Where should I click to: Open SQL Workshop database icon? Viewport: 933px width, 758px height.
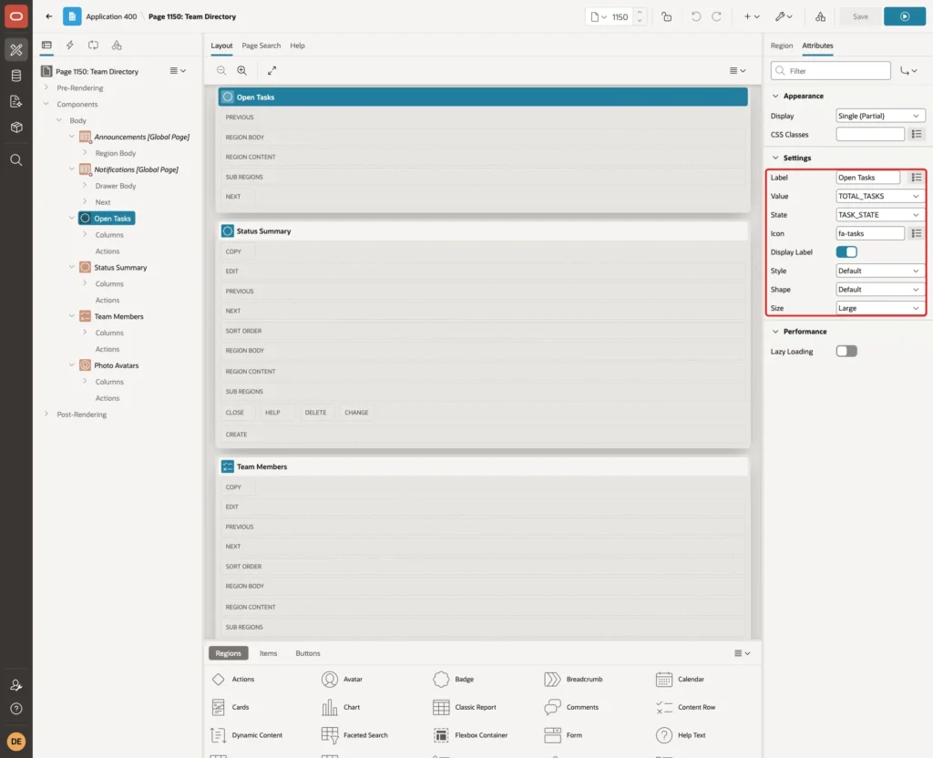[16, 76]
